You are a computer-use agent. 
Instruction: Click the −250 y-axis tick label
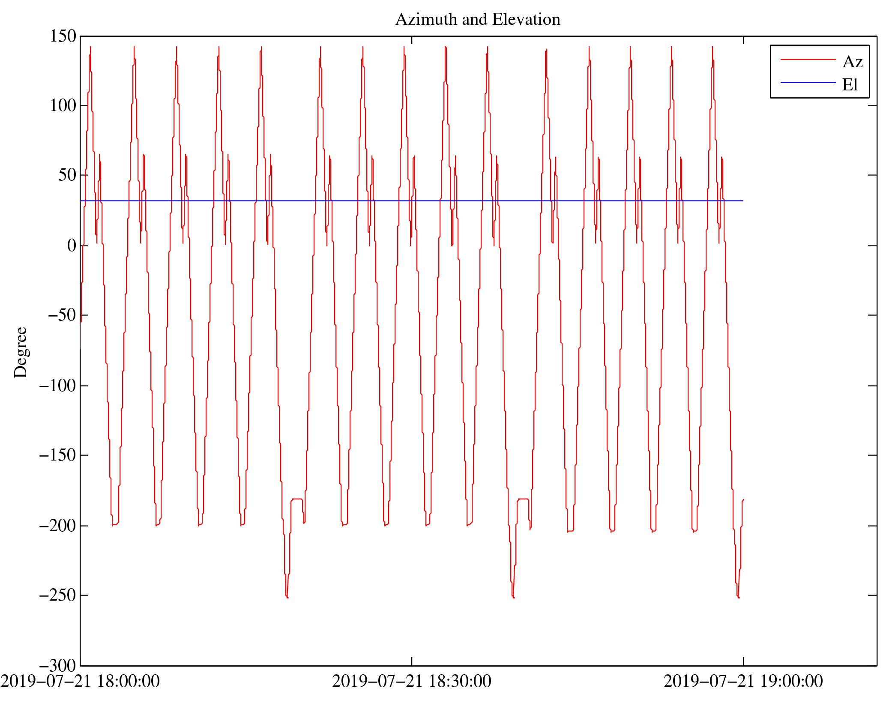[x=57, y=595]
